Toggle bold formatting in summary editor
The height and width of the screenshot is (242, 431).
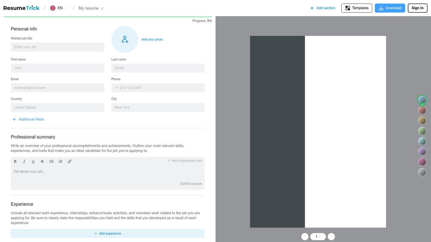15,161
